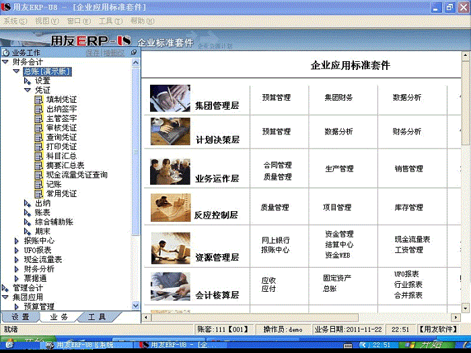The width and height of the screenshot is (471, 353).
Task: Switch to the 设置 bottom tab
Action: click(x=20, y=317)
